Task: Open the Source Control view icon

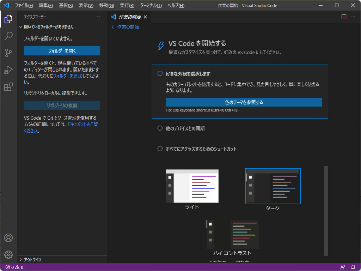Action: click(x=8, y=53)
